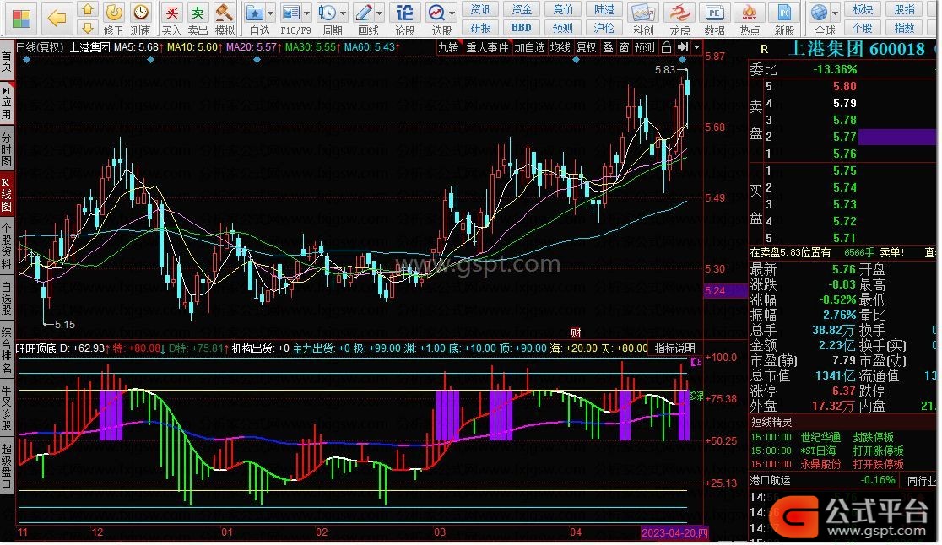Expand the F10/F9 dropdown arrow
The width and height of the screenshot is (942, 545).
307,12
